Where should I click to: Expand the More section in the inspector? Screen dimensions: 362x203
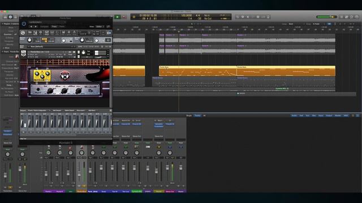[x=4, y=48]
